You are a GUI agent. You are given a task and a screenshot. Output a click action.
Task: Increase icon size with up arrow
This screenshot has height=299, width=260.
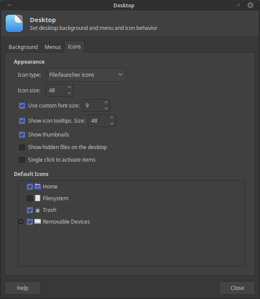[70, 87]
